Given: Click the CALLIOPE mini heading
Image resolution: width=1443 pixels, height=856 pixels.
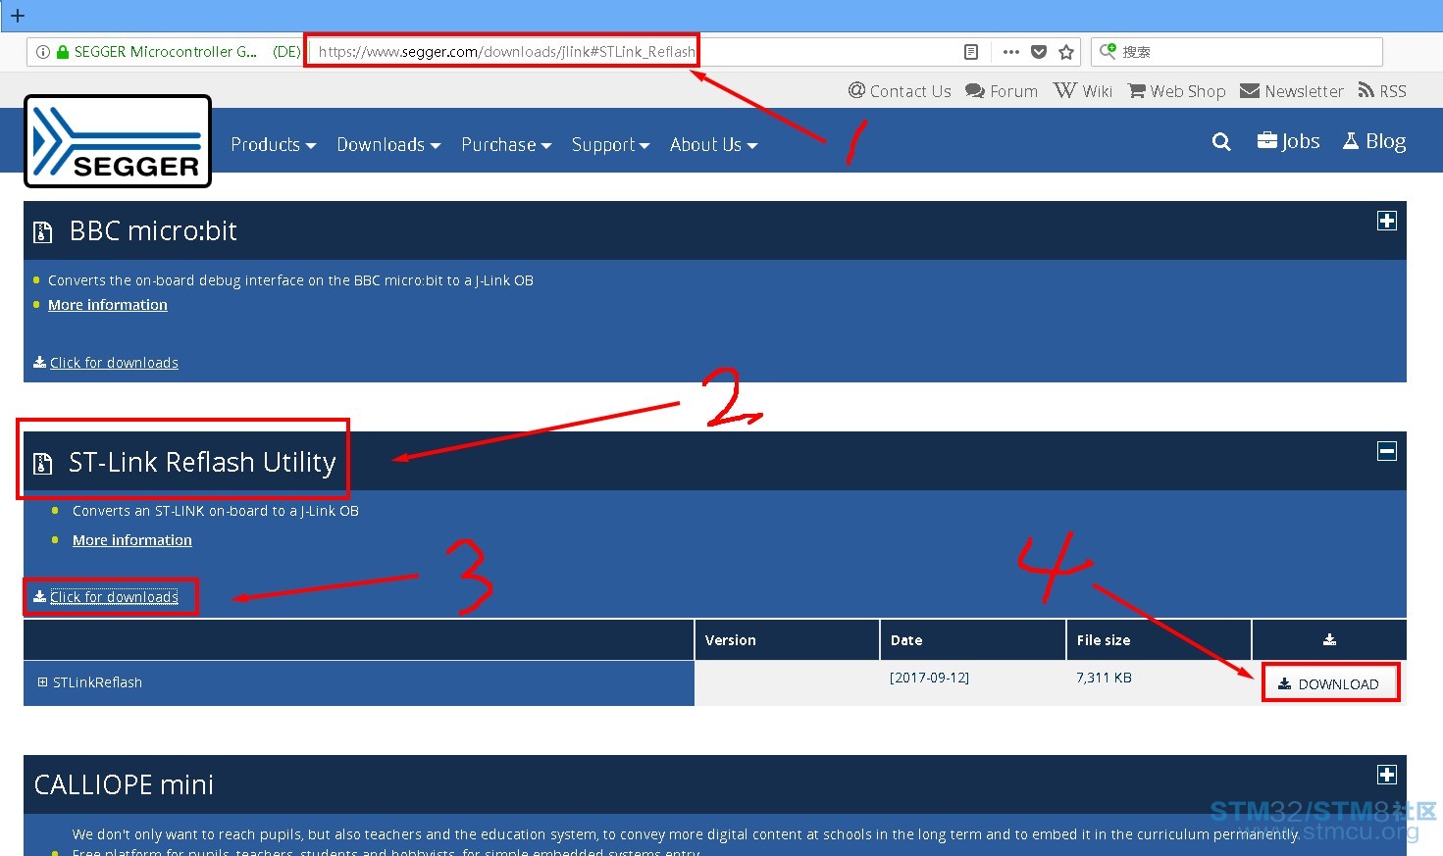Looking at the screenshot, I should 124,785.
